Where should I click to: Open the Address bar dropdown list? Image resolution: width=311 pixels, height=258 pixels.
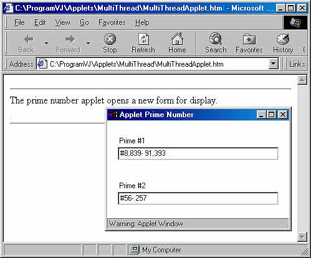(273, 64)
